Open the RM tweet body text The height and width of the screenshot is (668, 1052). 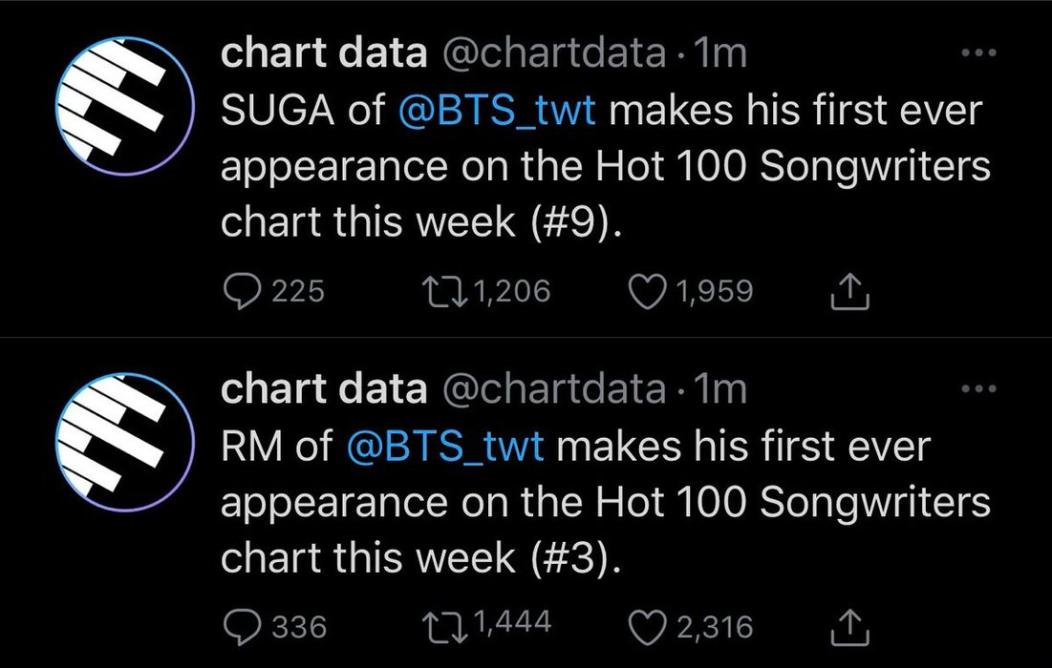(x=602, y=503)
